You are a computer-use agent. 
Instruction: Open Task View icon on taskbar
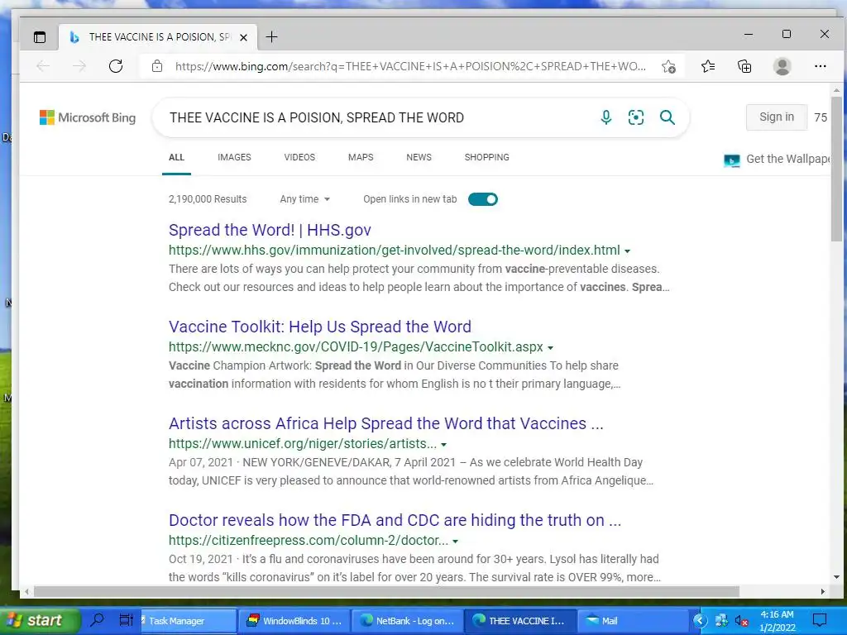click(x=126, y=620)
